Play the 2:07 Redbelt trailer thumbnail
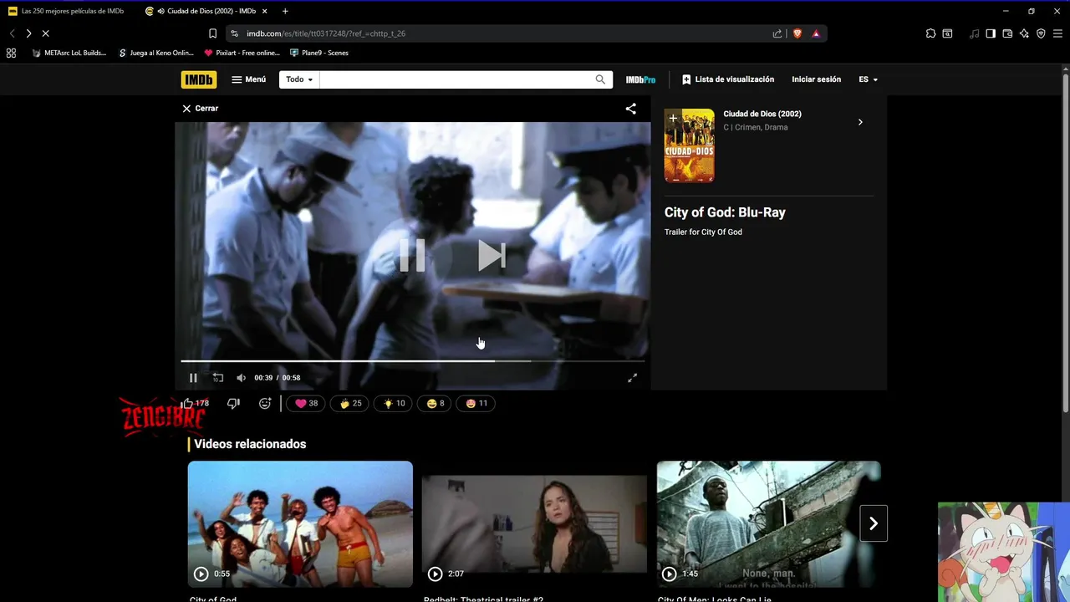Screen dimensions: 1070x602 coord(534,524)
